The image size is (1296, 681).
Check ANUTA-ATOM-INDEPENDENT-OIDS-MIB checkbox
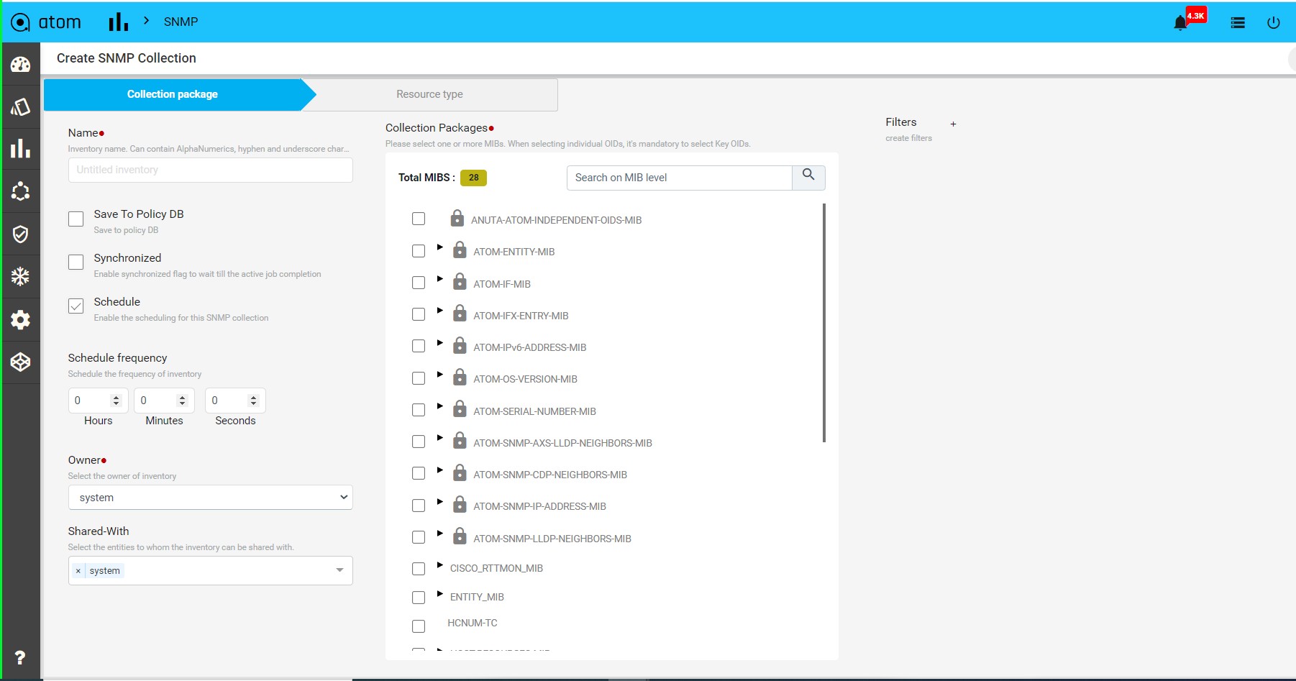coord(419,219)
